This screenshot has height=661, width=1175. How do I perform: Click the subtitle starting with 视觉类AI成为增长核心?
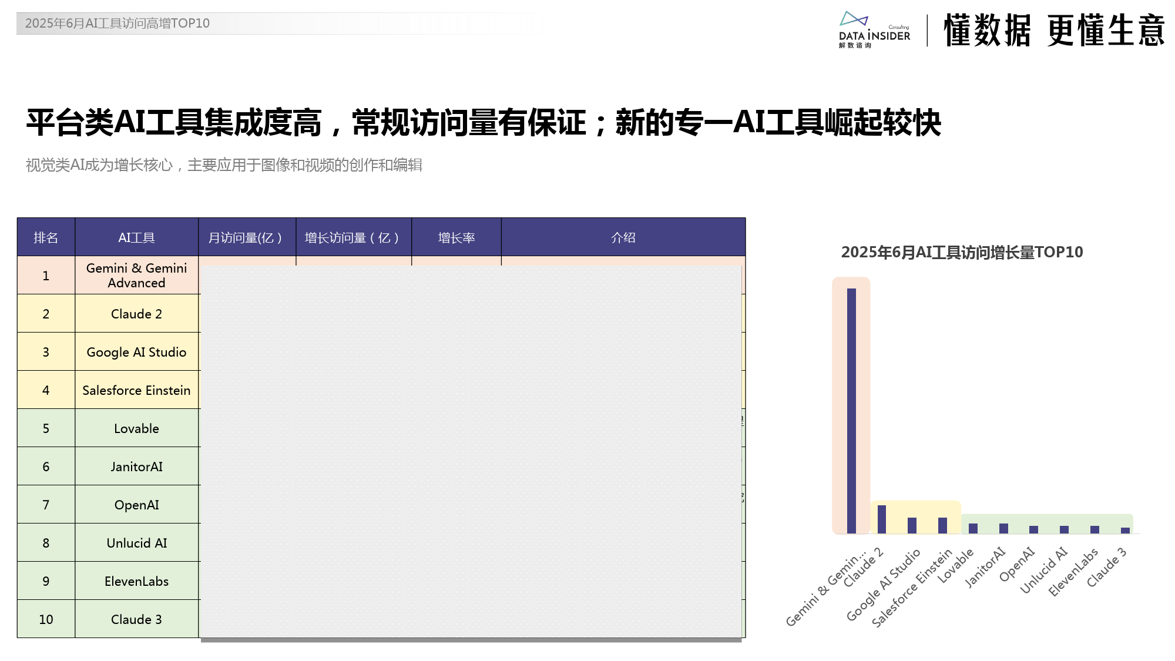224,165
